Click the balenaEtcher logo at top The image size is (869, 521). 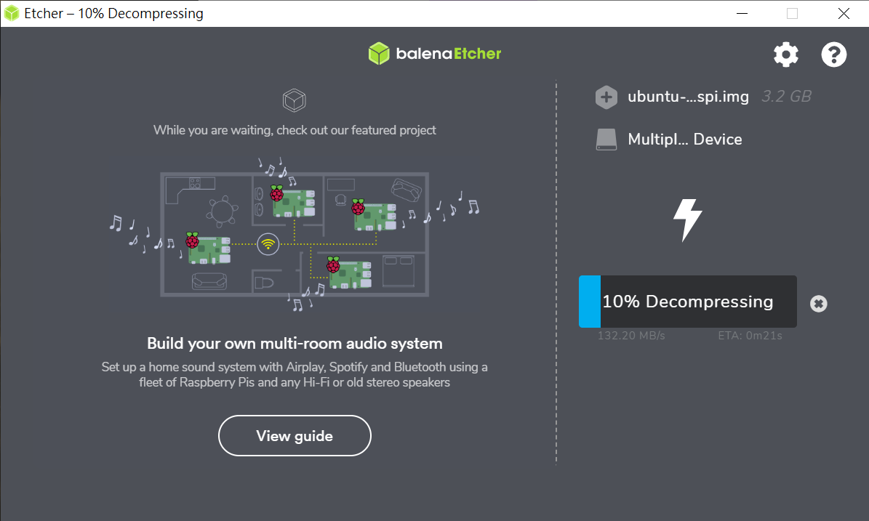coord(435,53)
